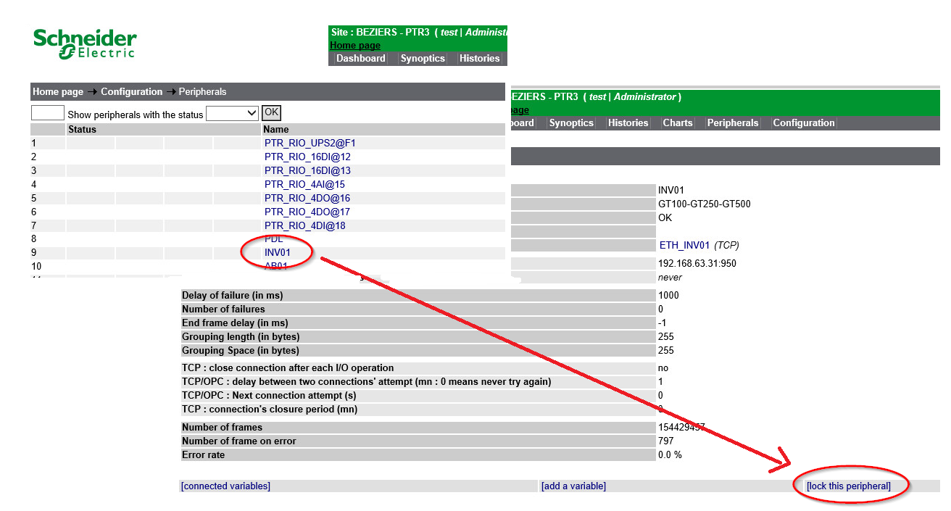Image resolution: width=951 pixels, height=511 pixels.
Task: Open the INV01 peripheral link
Action: [x=276, y=253]
